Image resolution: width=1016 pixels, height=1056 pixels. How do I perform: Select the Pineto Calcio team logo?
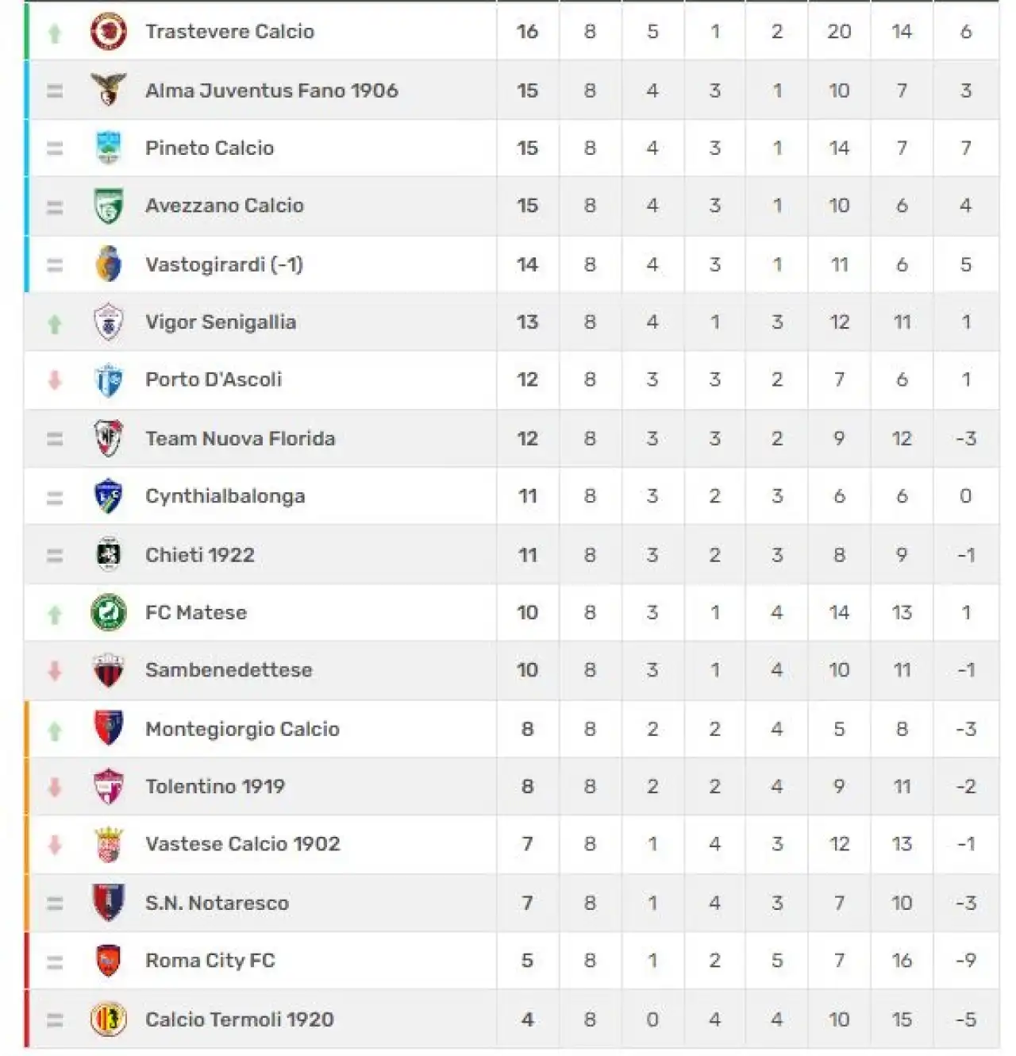[109, 148]
